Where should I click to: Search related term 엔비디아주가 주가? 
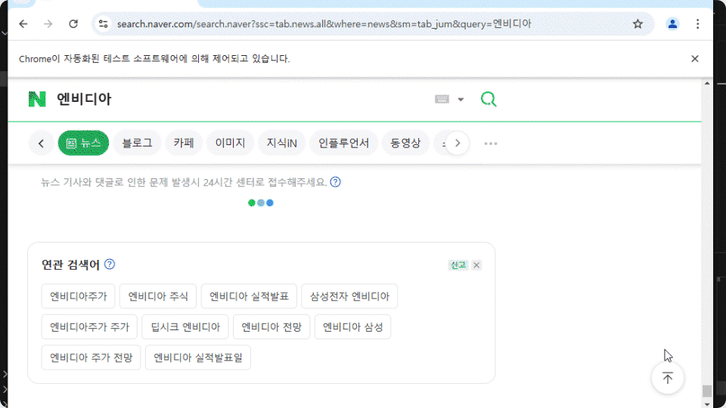click(x=89, y=327)
